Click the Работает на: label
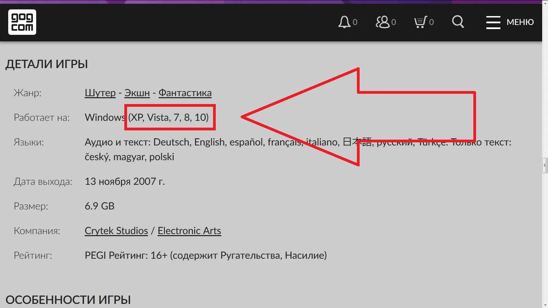Image resolution: width=548 pixels, height=308 pixels. click(42, 117)
